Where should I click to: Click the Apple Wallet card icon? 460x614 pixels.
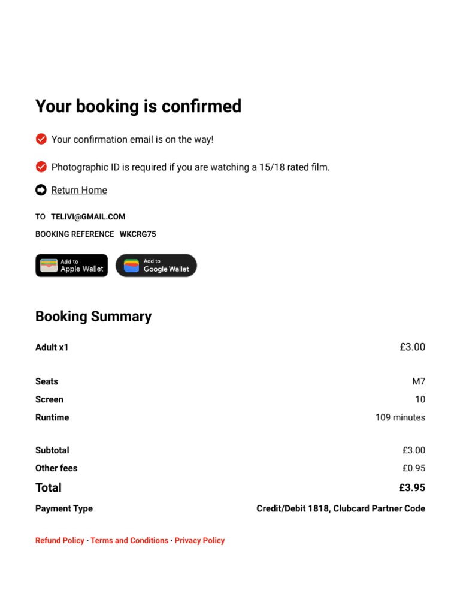[49, 266]
